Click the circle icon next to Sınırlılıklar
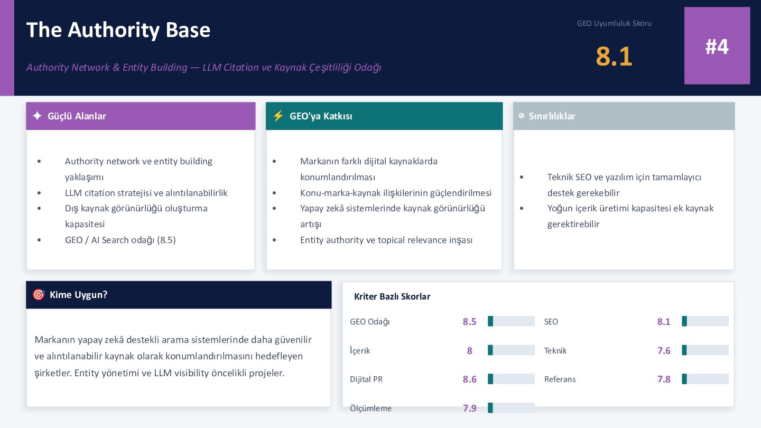Screen dimensions: 761x428 522,116
